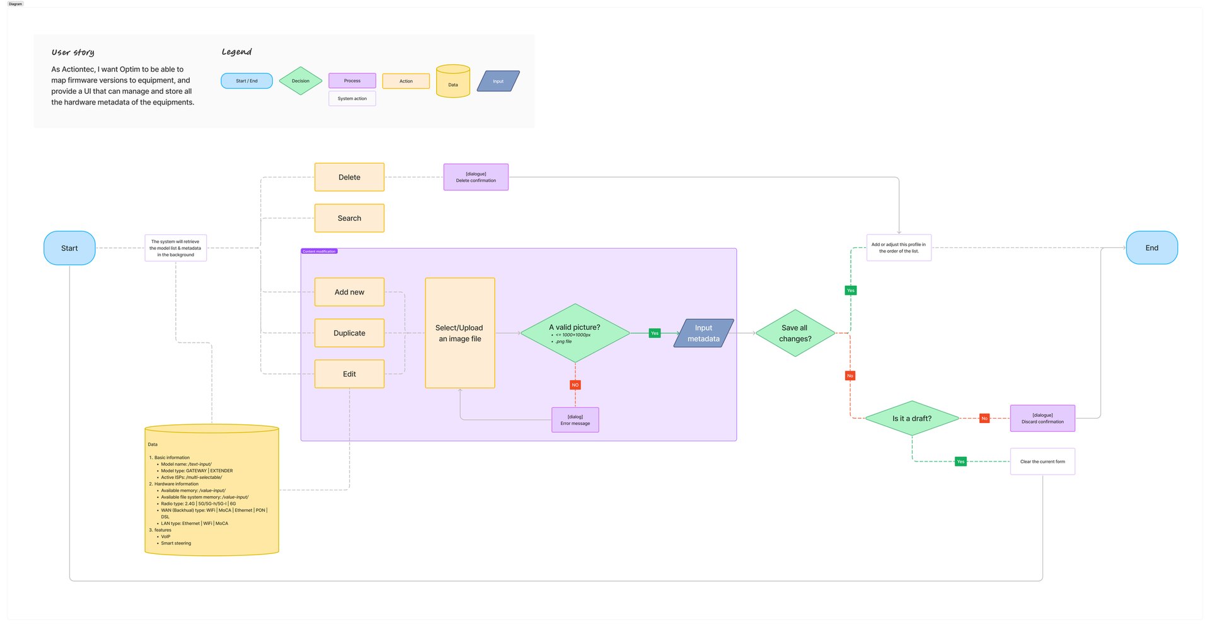Select the Add new action box
Screen dimensions: 1210x627
click(349, 292)
